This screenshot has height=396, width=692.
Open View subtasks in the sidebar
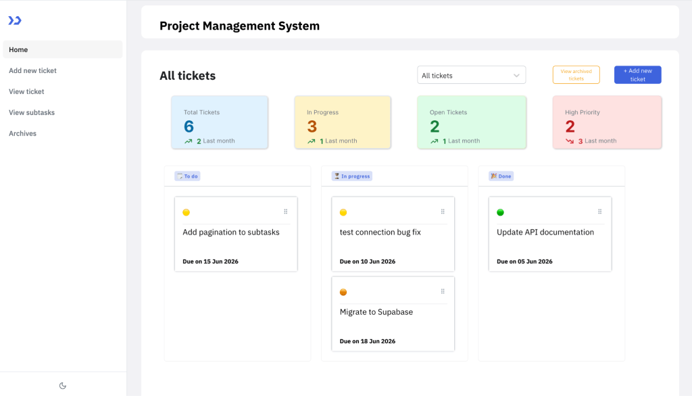coord(32,113)
